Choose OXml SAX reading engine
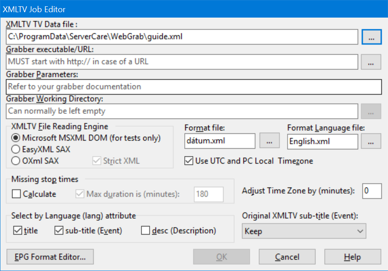 pos(16,161)
